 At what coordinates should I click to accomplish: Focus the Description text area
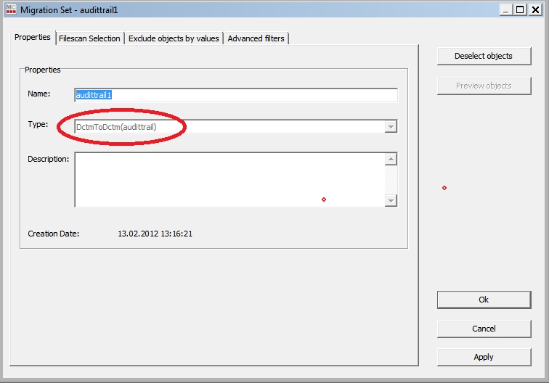click(229, 179)
